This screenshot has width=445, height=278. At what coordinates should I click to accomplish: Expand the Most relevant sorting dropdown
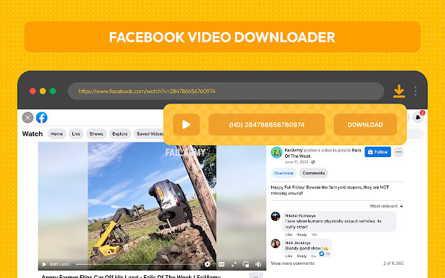[387, 206]
